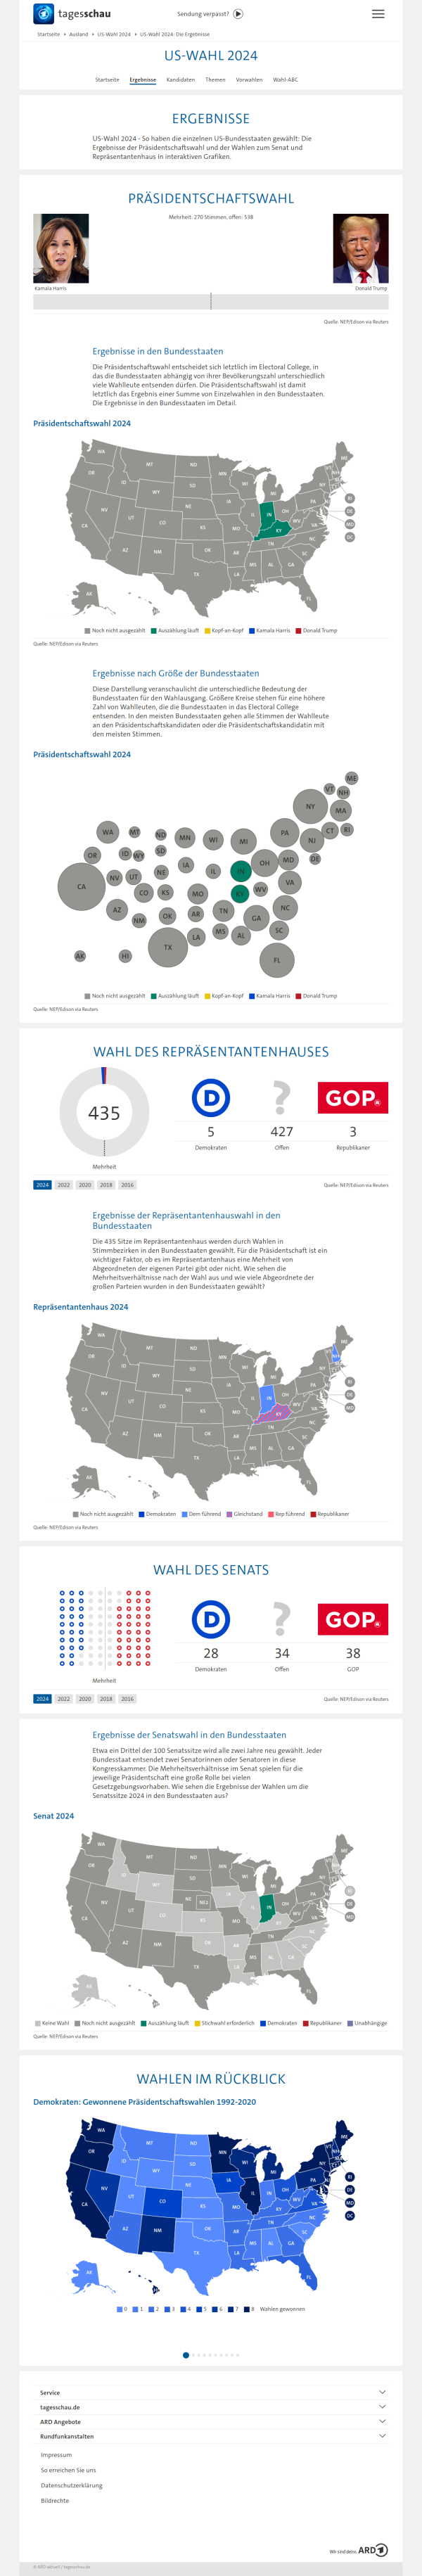The height and width of the screenshot is (2576, 422).
Task: Open the Impressum link
Action: coord(56,2455)
